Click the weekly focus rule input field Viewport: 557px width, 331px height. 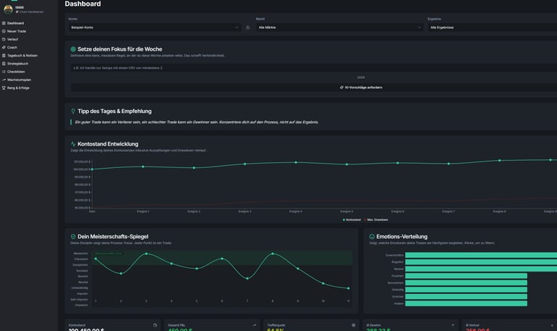click(x=312, y=66)
